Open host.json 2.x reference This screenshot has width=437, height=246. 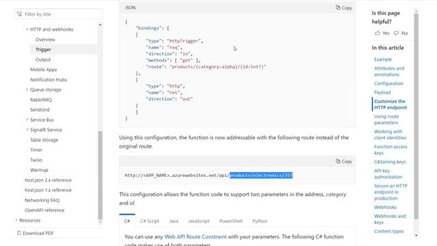(x=48, y=180)
